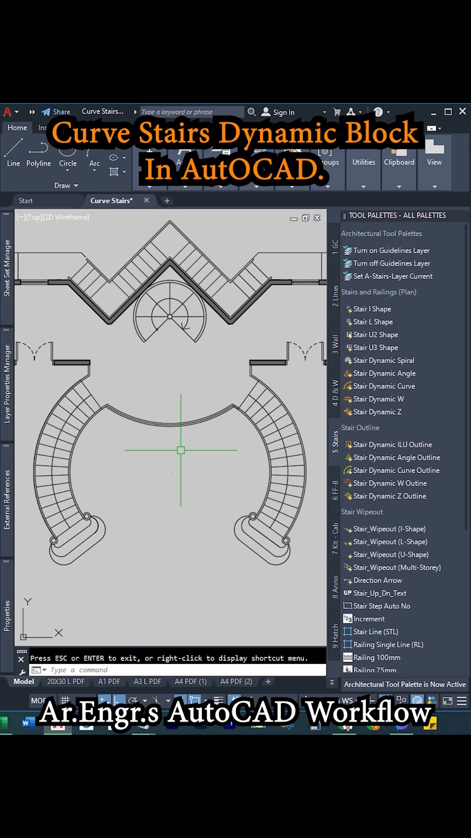
Task: Open the Autodesk App Store cart icon
Action: tap(337, 112)
